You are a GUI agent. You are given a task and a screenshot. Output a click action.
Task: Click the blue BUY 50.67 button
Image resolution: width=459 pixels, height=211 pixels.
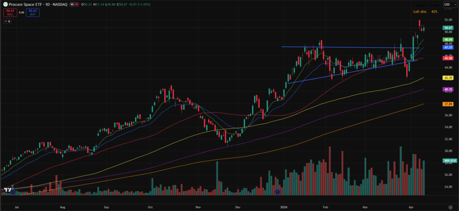32,13
